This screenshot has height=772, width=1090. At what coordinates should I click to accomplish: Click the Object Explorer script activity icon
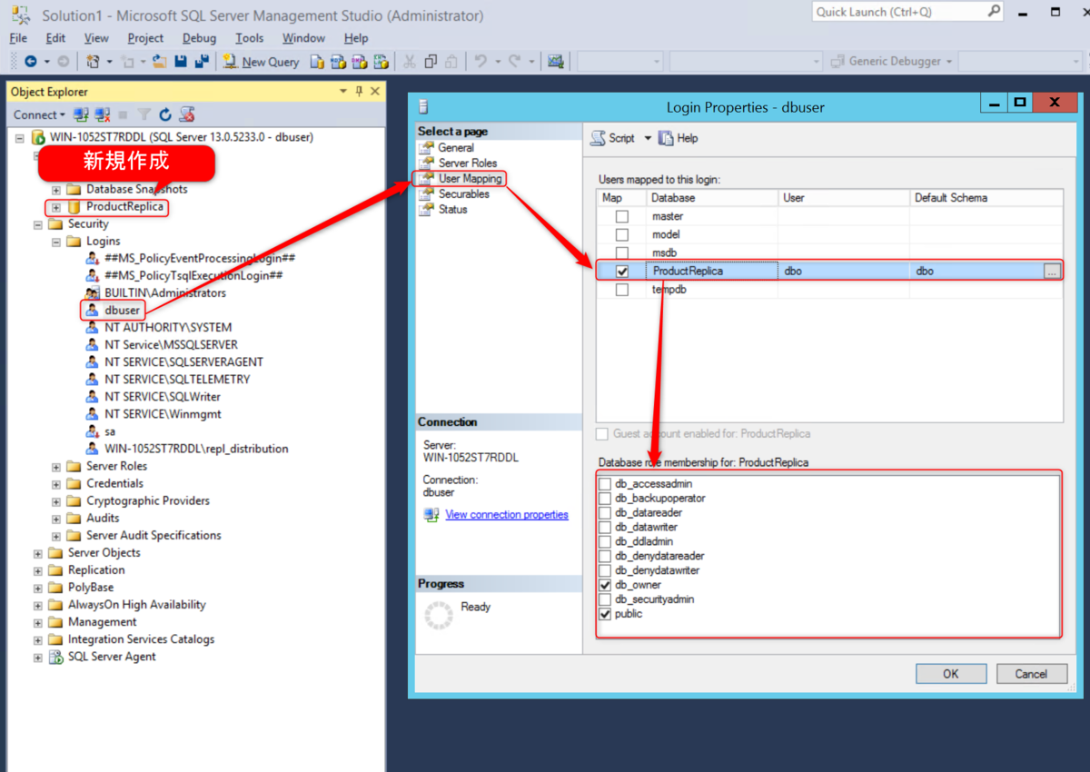(x=187, y=114)
